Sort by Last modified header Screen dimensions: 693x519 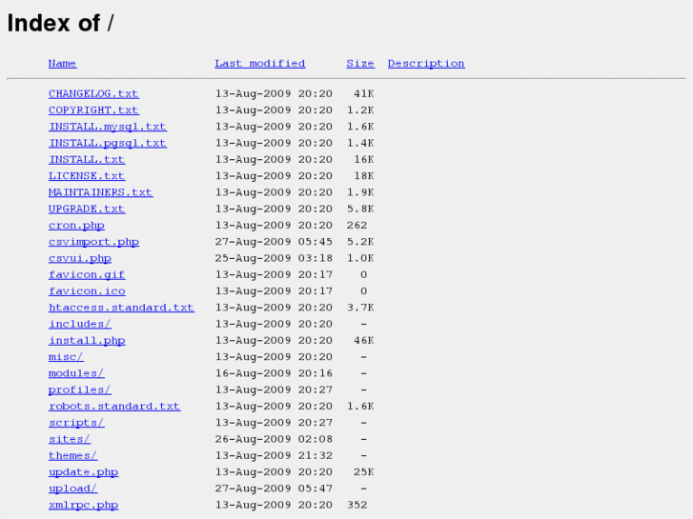260,64
